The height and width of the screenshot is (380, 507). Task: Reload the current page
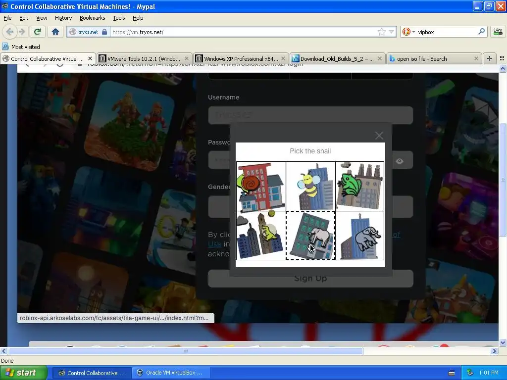point(37,32)
